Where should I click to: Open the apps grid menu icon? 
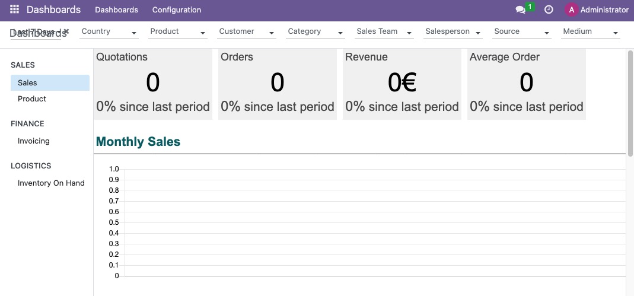(14, 9)
